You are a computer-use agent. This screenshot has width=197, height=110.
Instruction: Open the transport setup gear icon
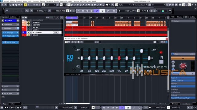coord(170,11)
